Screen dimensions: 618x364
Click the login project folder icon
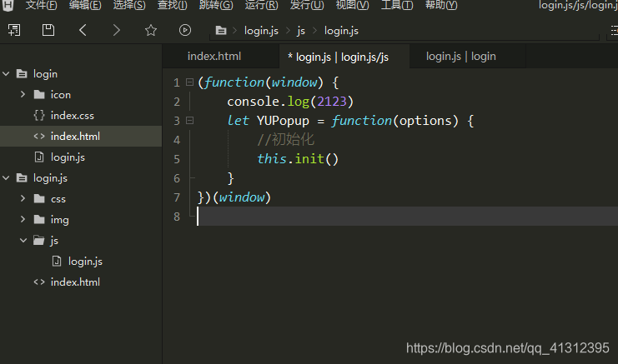22,73
